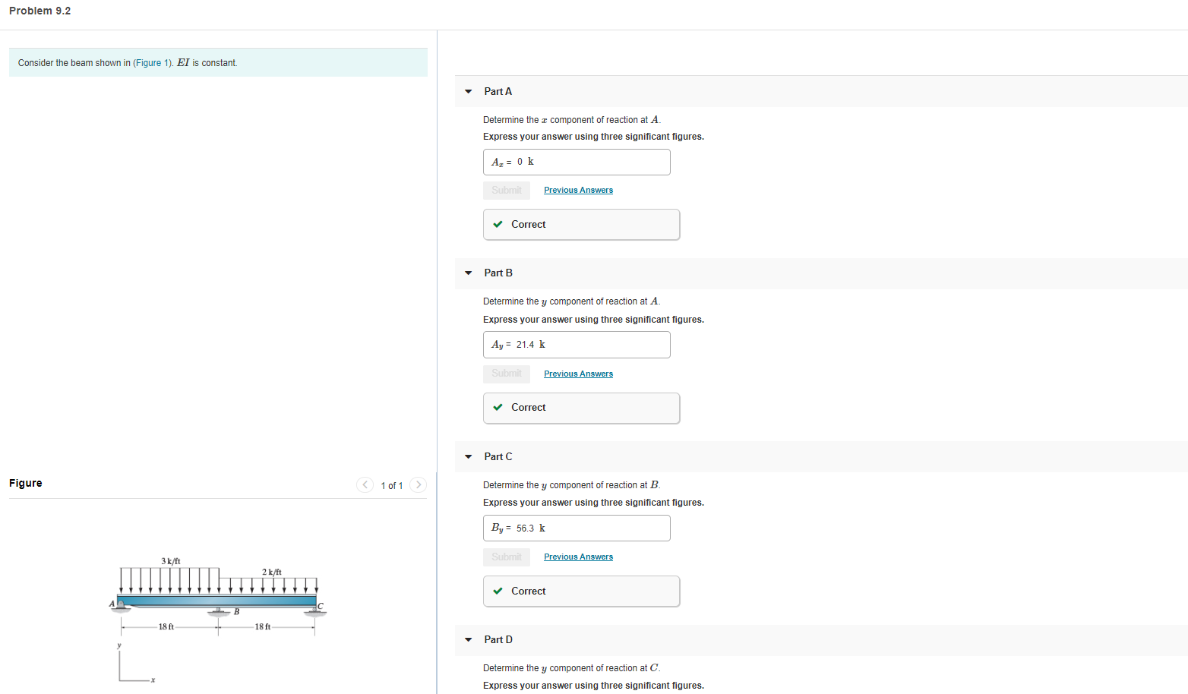Screen dimensions: 1188x694
Task: Collapse the Part A section arrow
Action: click(x=468, y=92)
